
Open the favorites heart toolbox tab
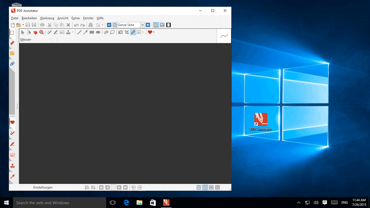tap(12, 122)
